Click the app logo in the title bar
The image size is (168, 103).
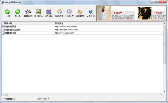click(3, 3)
